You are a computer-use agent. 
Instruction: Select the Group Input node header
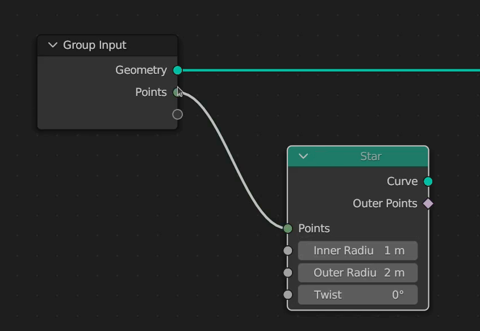(107, 45)
